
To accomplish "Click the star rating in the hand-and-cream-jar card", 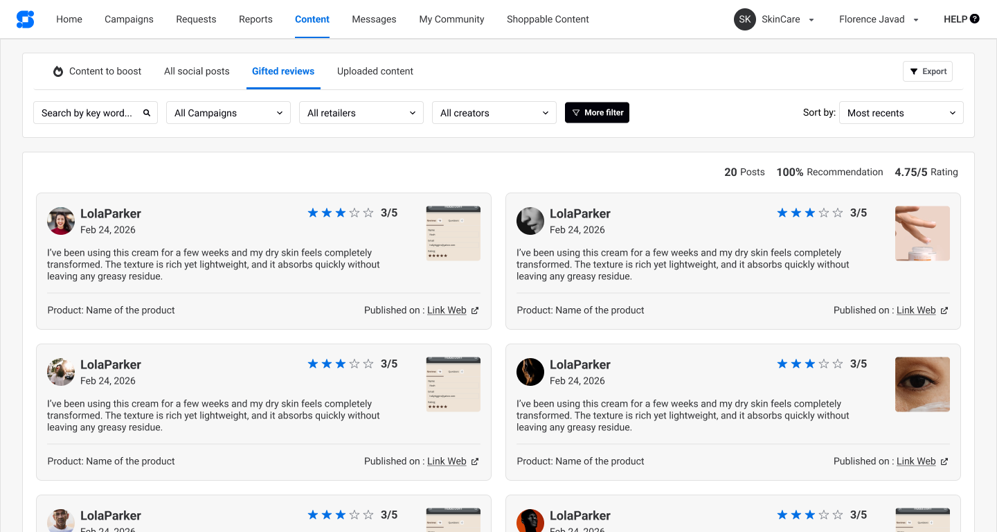I will (810, 213).
